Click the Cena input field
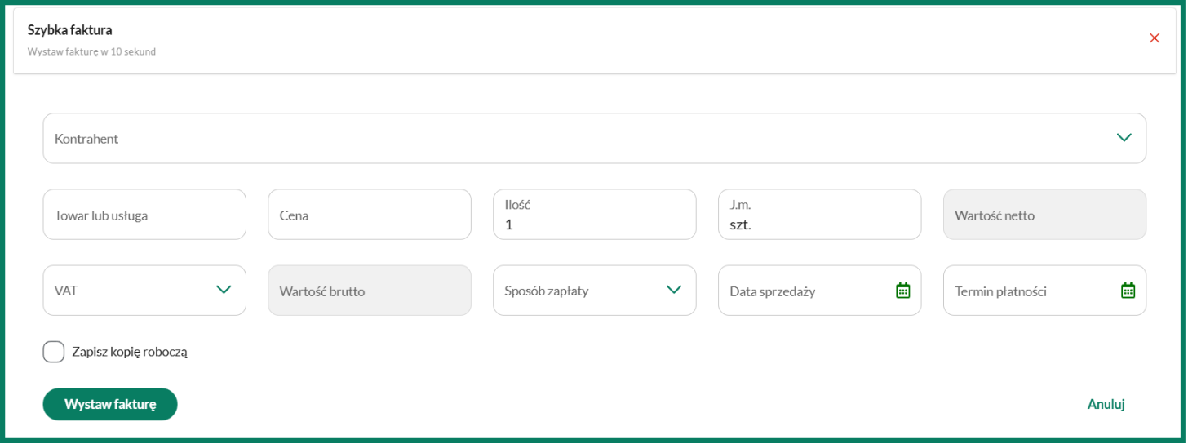Image resolution: width=1188 pixels, height=444 pixels. 370,215
